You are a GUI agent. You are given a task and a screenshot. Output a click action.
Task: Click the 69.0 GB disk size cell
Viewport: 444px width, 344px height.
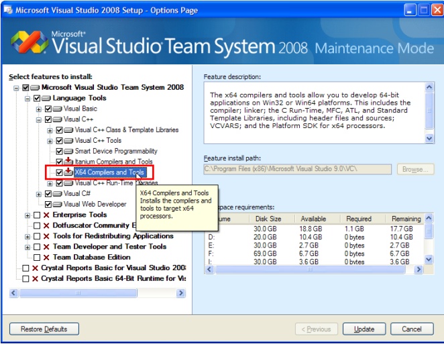(265, 253)
